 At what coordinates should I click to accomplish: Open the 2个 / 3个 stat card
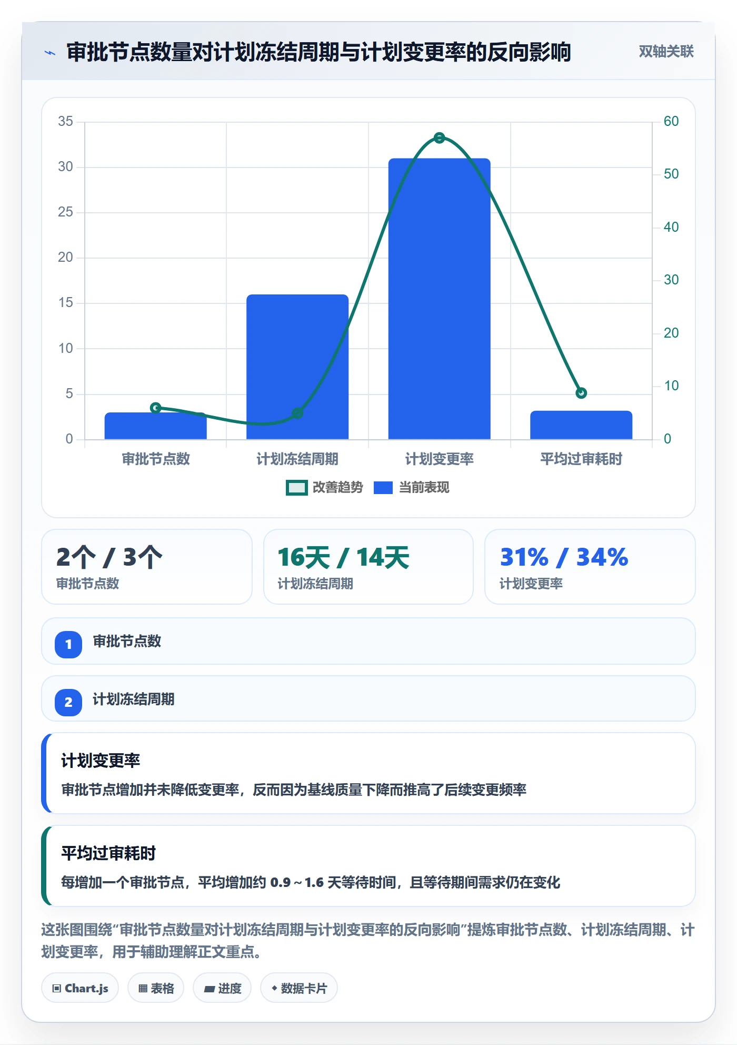point(147,567)
